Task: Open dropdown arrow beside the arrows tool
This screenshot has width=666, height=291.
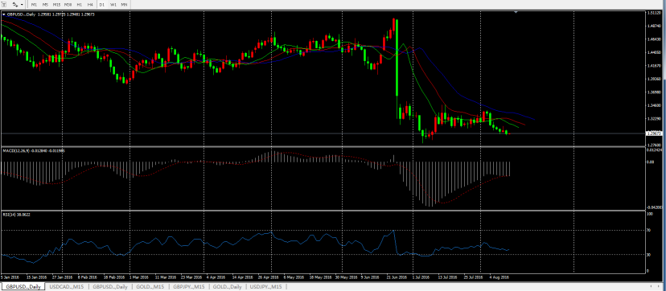Action: pos(22,4)
